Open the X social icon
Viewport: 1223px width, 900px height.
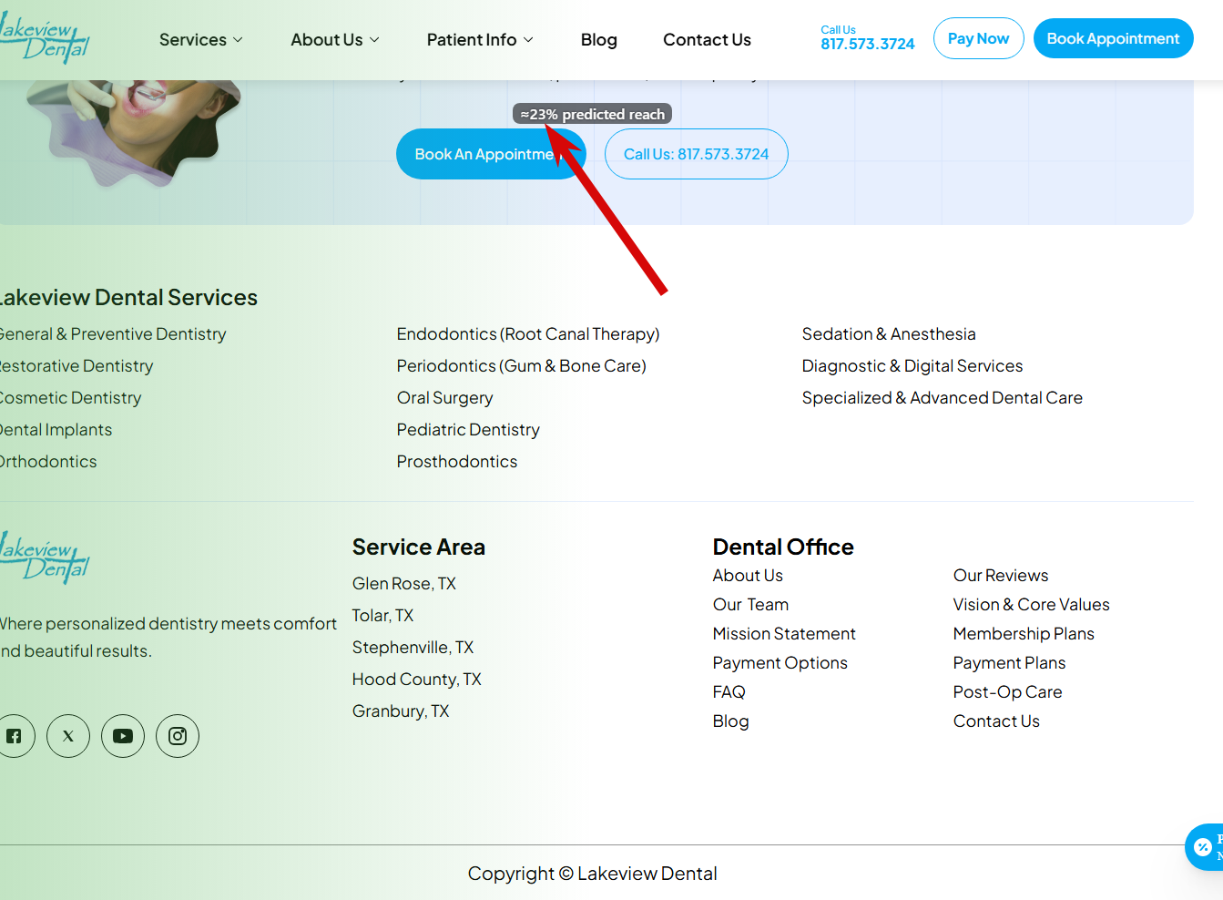pyautogui.click(x=68, y=736)
